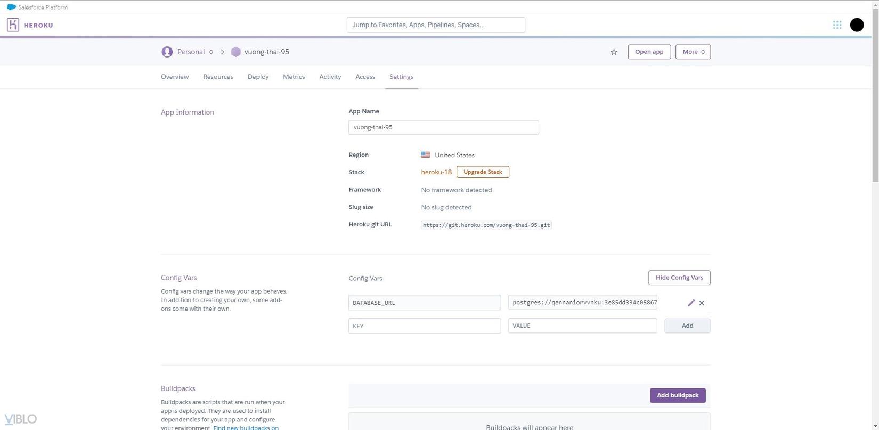Switch to the Resources tab
Image resolution: width=879 pixels, height=430 pixels.
click(x=218, y=77)
